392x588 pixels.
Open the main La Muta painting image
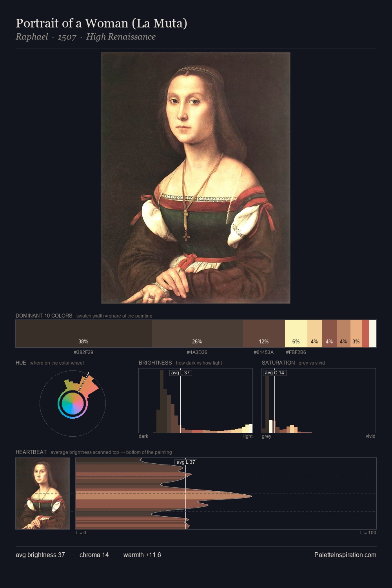coord(196,178)
